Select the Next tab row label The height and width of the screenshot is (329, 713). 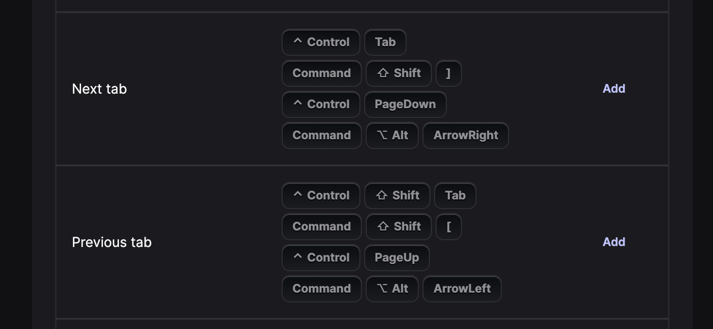point(99,89)
